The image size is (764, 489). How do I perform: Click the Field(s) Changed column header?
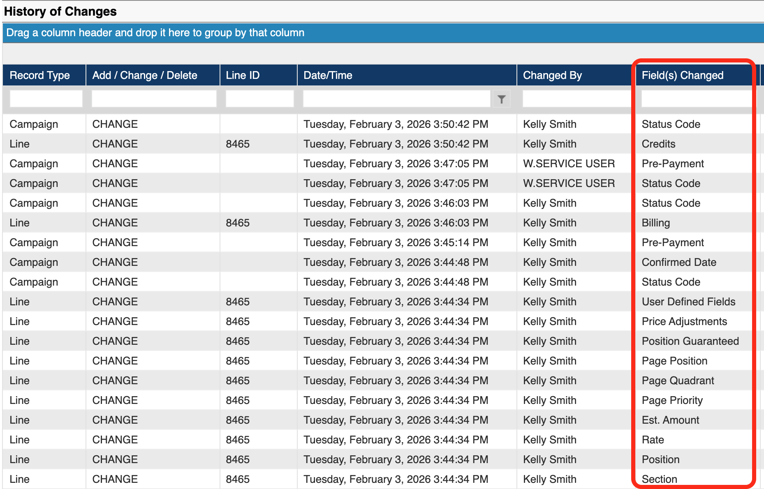(683, 75)
